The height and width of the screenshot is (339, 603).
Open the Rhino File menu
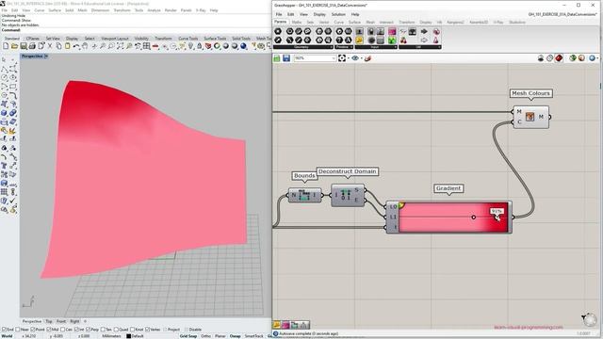click(5, 10)
